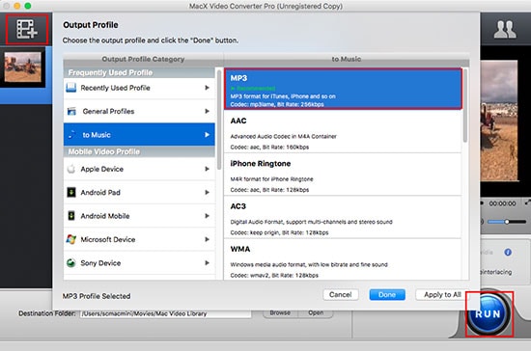Expand General Profiles arrow
The width and height of the screenshot is (531, 351).
(207, 111)
